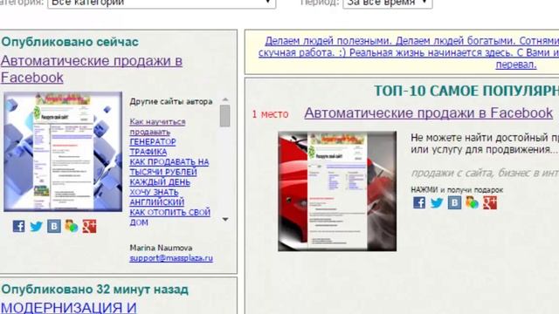Share the 'Опубликовано сейчас' card on Google+
Screen dimensions: 559x314
(x=89, y=226)
